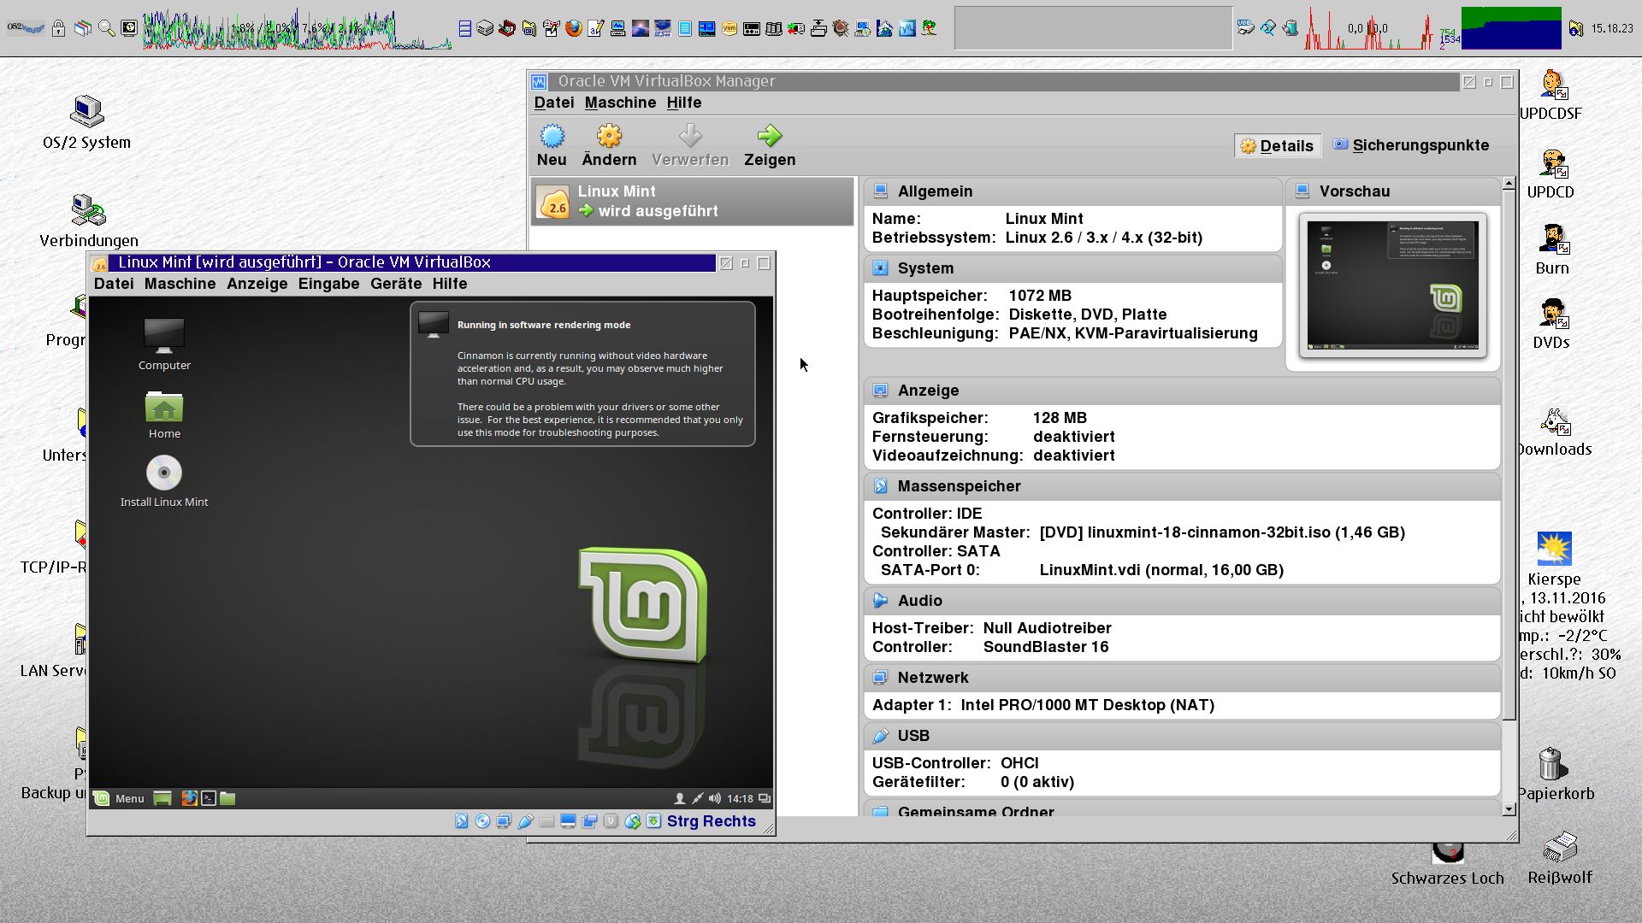1642x923 pixels.
Task: Open Maschine menu in VirtualBox Manager
Action: (x=620, y=103)
